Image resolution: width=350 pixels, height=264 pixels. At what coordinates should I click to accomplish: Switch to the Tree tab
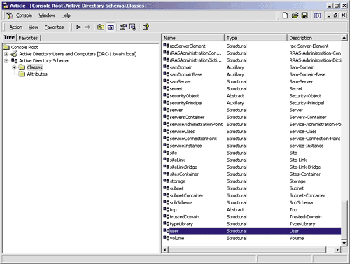tap(9, 37)
